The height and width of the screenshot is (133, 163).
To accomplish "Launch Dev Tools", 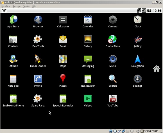I will 38,41.
